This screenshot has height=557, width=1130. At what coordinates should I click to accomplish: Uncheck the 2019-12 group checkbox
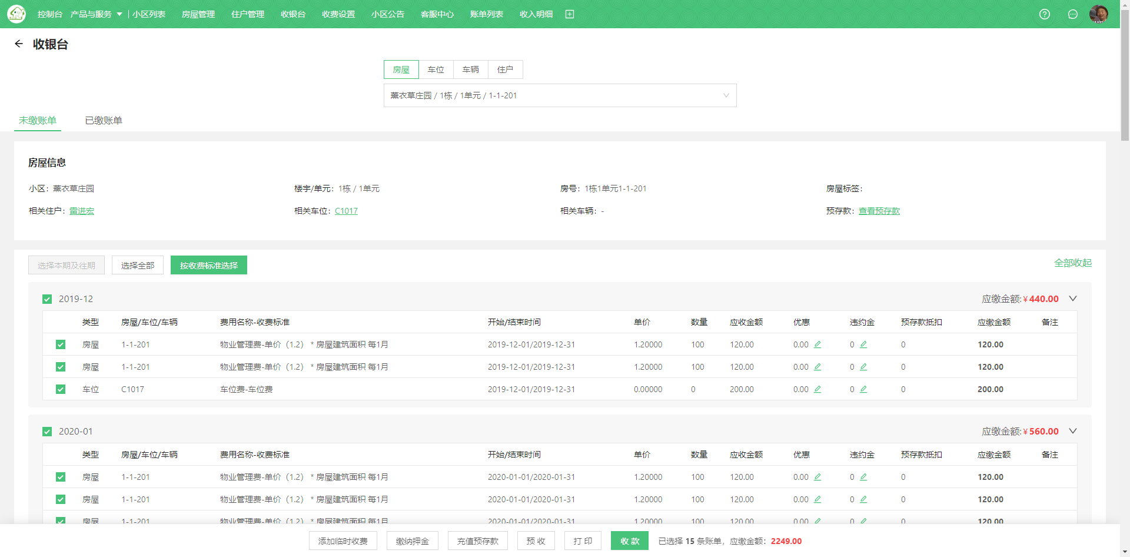click(x=47, y=299)
